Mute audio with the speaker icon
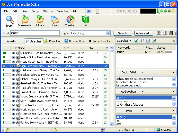This screenshot has width=178, height=133. (89, 11)
